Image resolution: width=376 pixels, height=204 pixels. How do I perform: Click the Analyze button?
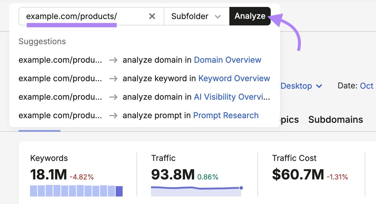coord(250,16)
